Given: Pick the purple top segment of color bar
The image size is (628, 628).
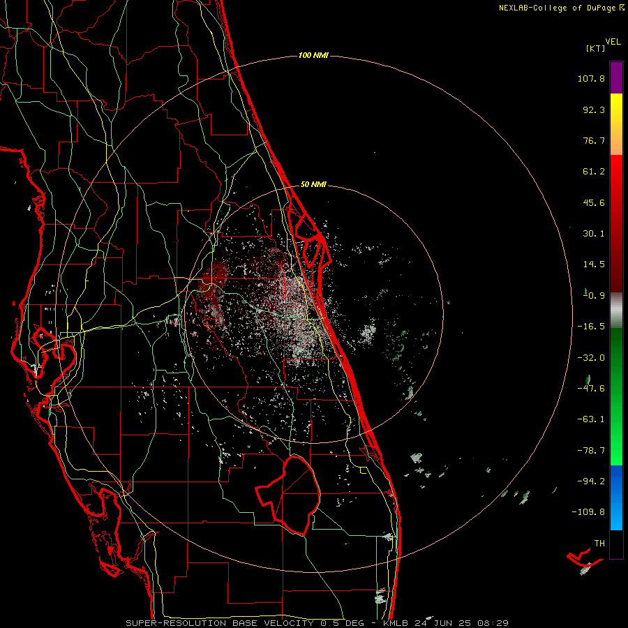Looking at the screenshot, I should pyautogui.click(x=616, y=77).
